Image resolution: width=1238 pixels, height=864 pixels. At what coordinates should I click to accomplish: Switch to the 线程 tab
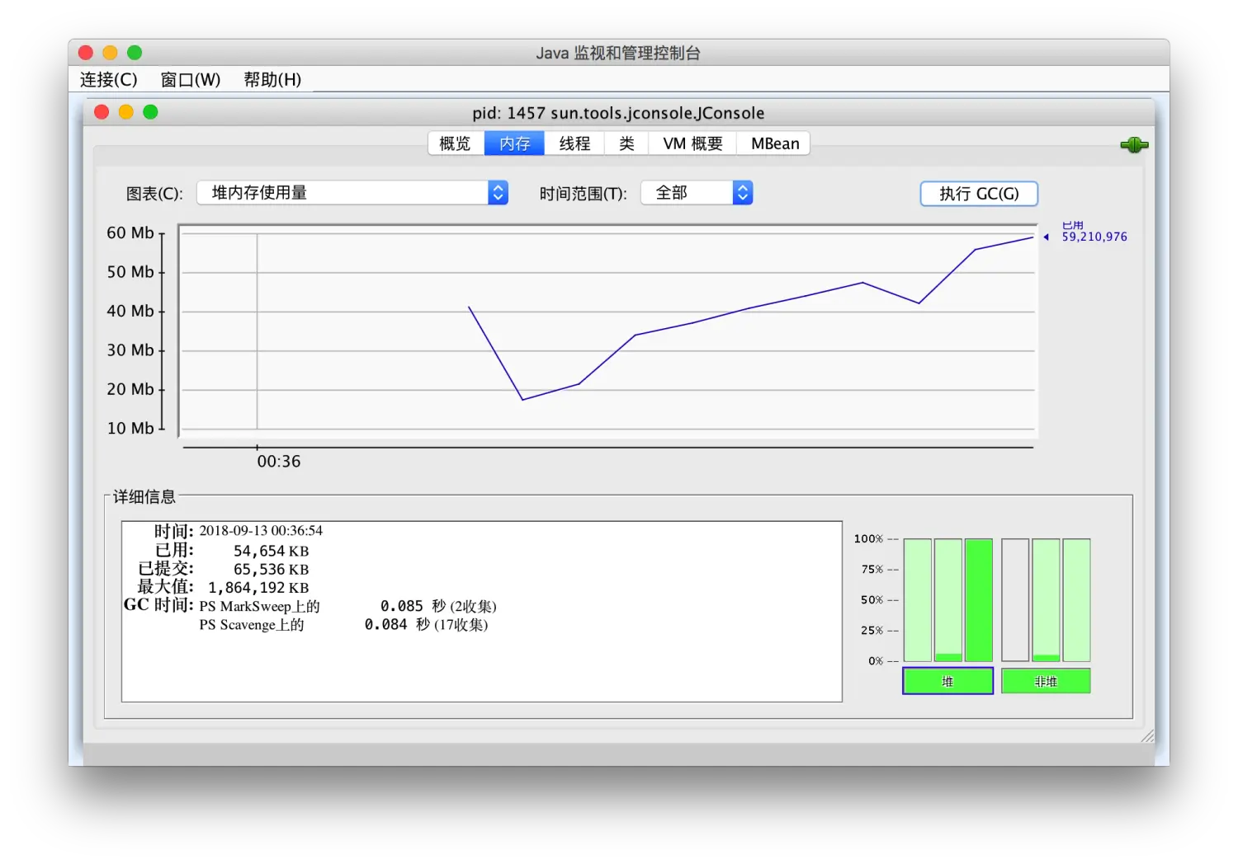574,143
